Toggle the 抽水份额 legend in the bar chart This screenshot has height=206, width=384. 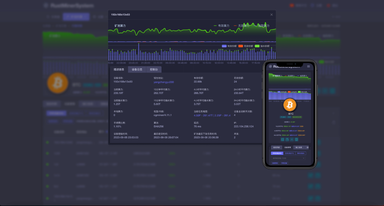click(x=262, y=46)
